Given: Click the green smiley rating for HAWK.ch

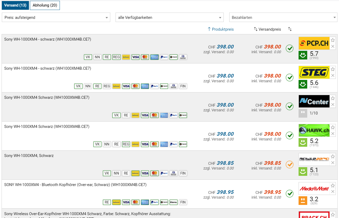Looking at the screenshot, I should point(303,143).
